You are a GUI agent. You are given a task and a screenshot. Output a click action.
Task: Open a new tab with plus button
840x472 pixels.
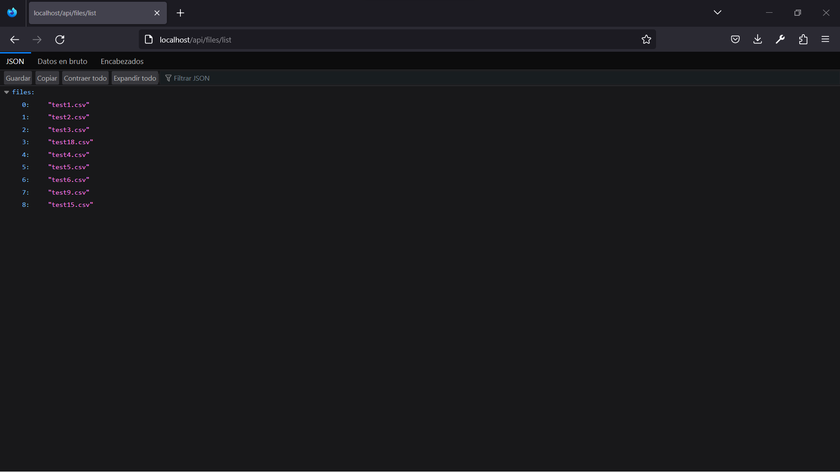(x=180, y=13)
